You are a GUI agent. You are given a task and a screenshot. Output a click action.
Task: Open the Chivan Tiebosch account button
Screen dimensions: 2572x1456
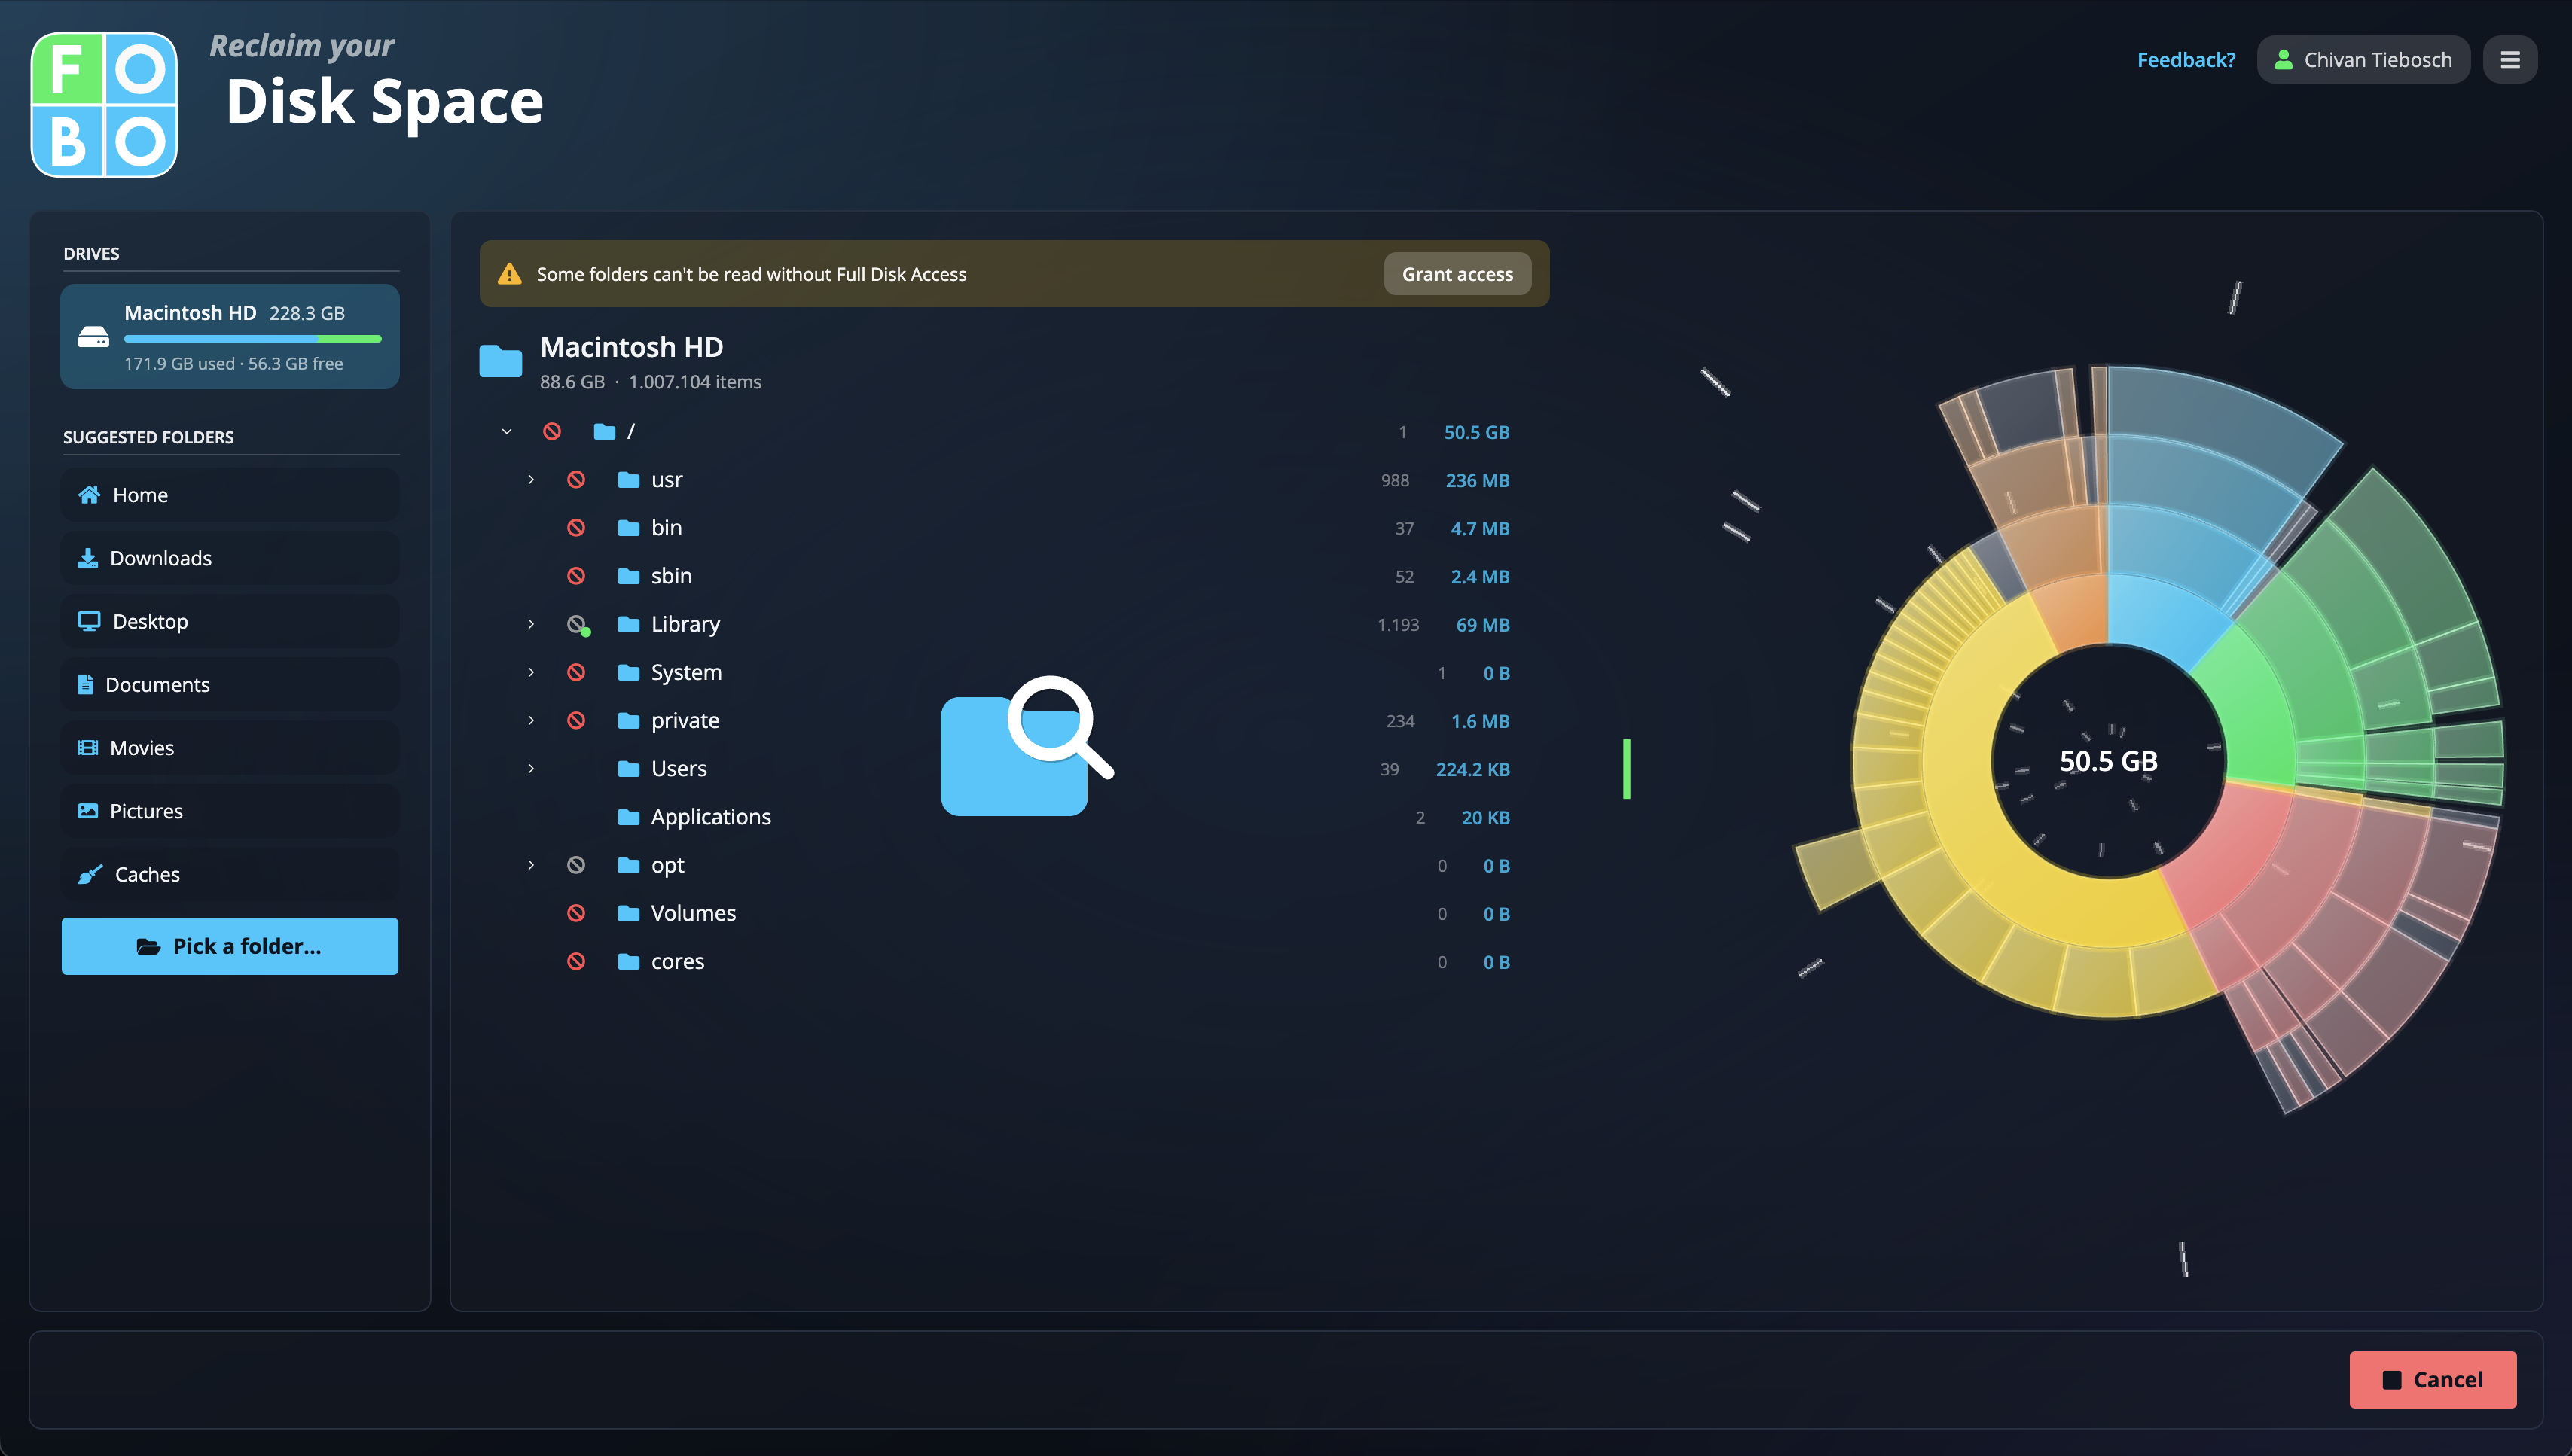coord(2363,60)
